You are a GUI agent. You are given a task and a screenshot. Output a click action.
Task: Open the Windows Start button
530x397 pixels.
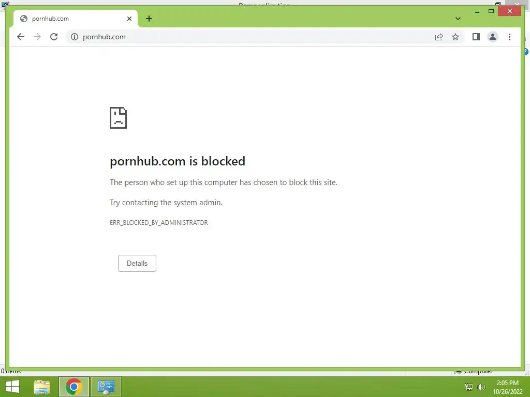[x=12, y=387]
